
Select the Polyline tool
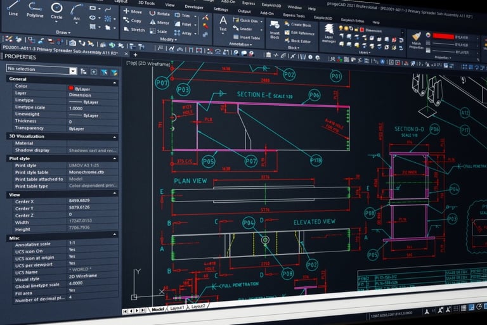pos(35,10)
